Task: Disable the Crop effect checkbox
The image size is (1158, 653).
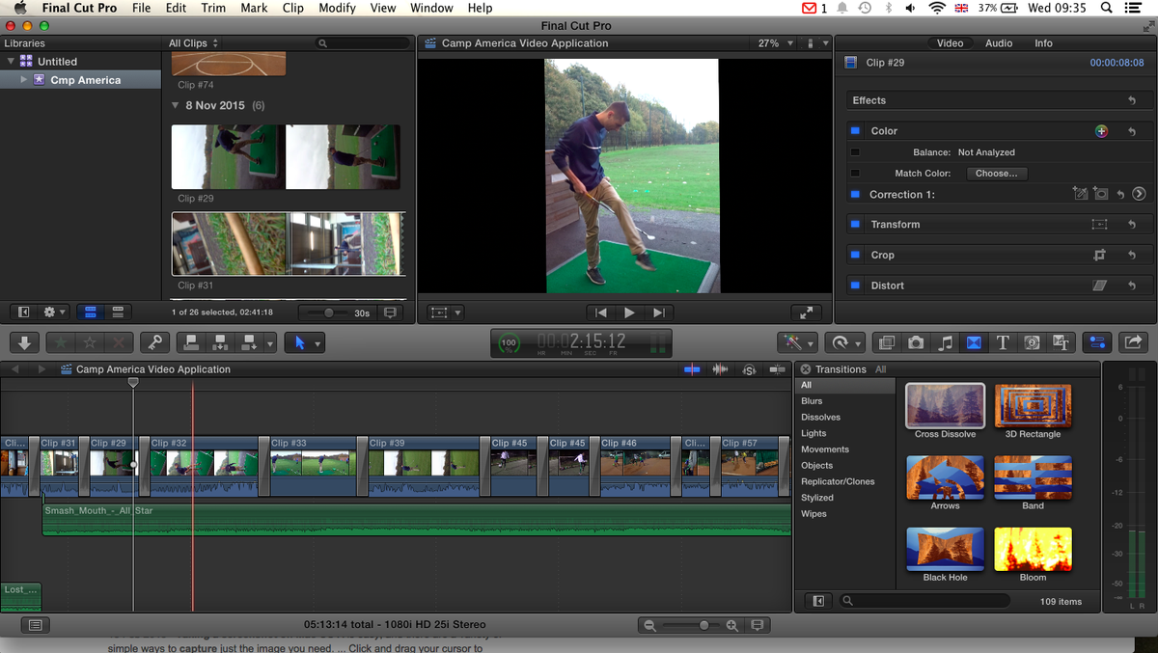Action: point(855,255)
